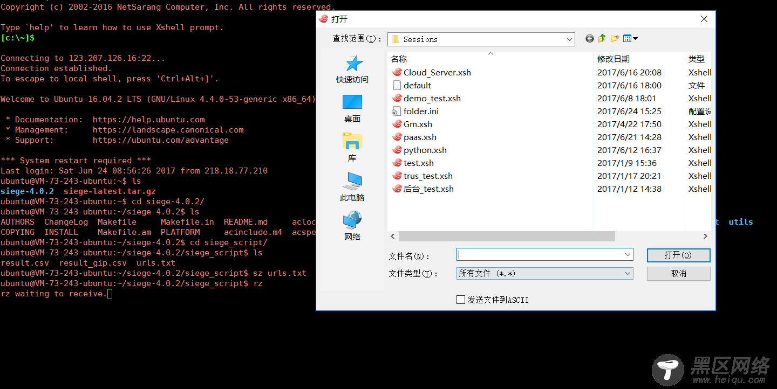Click the date 2017/1/12 14:38
The height and width of the screenshot is (389, 777).
(x=629, y=189)
